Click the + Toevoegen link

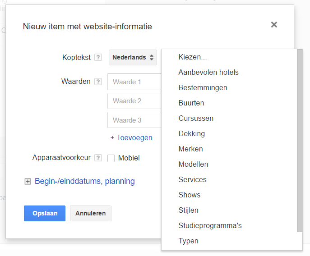(131, 137)
